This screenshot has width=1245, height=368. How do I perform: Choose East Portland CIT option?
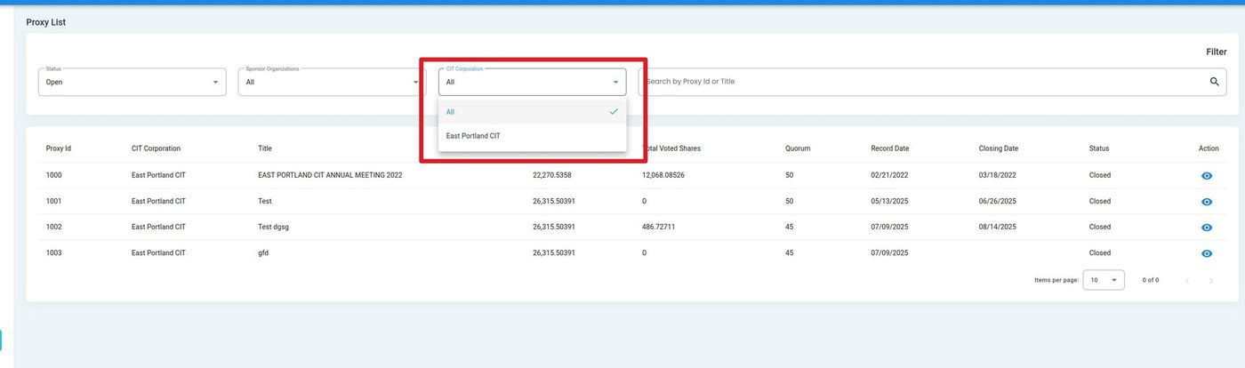(531, 136)
